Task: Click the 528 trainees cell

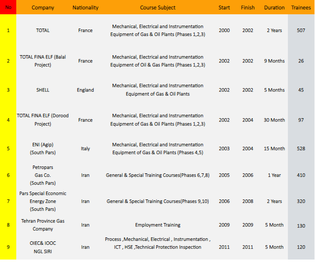Action: pyautogui.click(x=301, y=149)
